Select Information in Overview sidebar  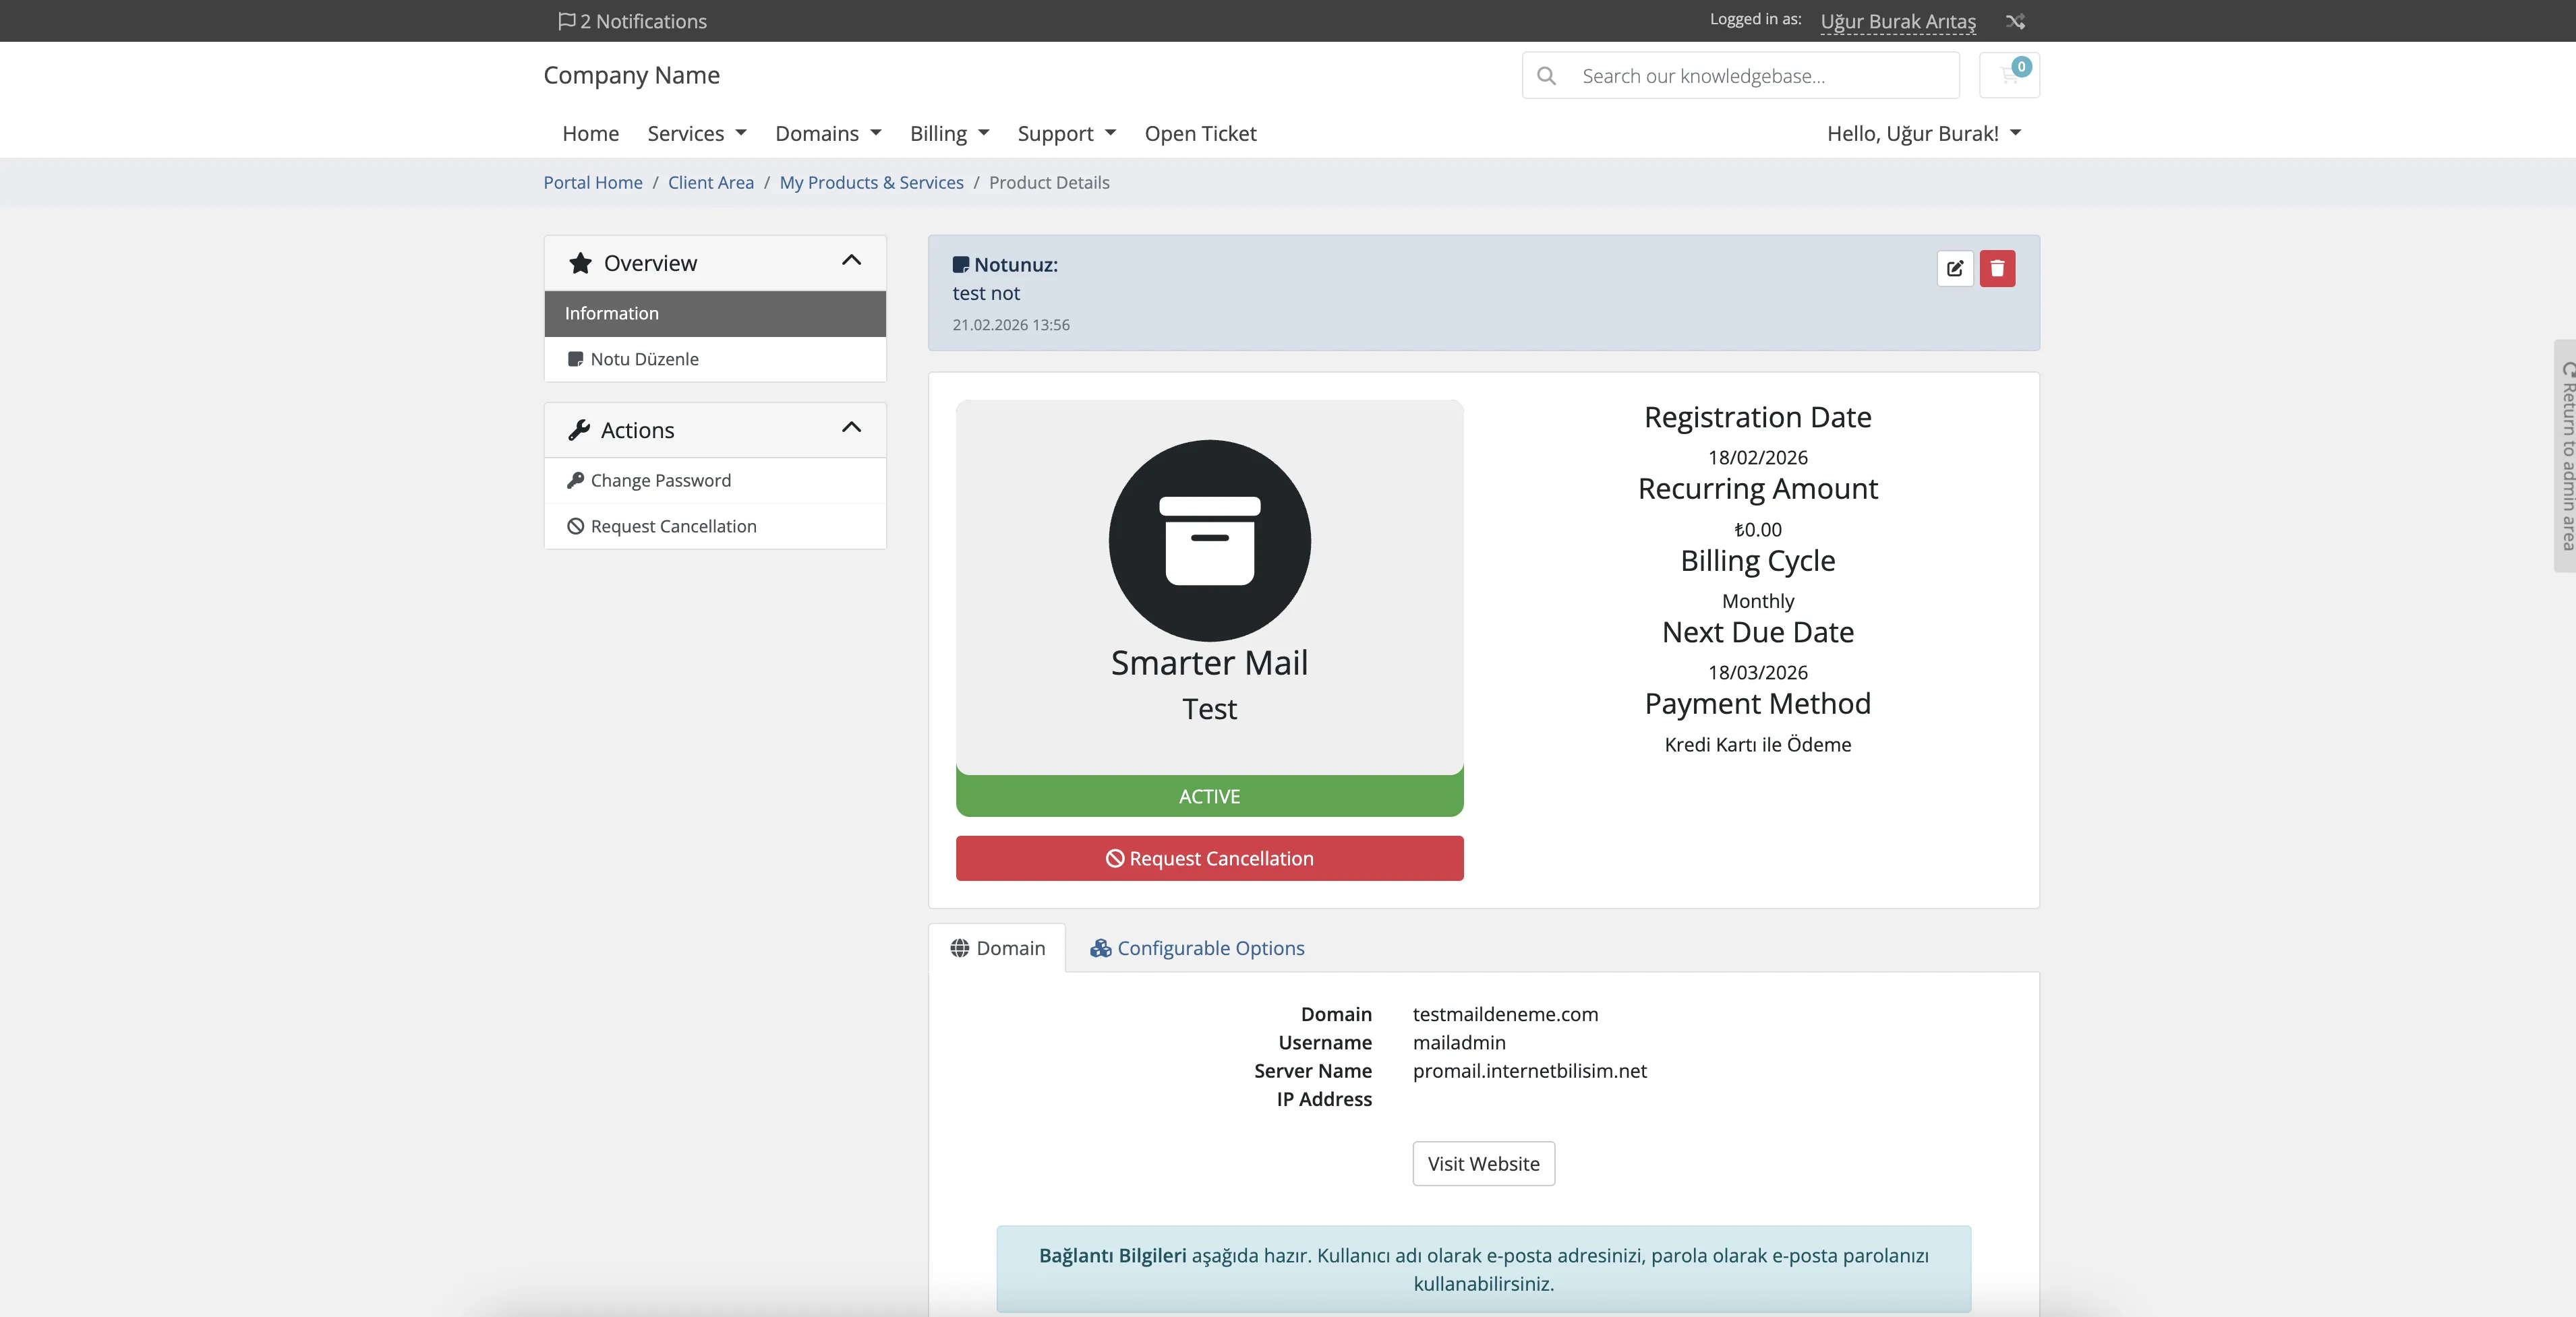[715, 313]
